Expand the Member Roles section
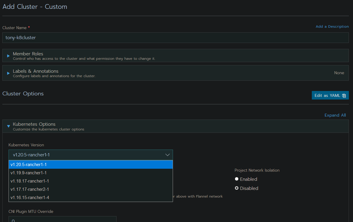 pos(176,56)
